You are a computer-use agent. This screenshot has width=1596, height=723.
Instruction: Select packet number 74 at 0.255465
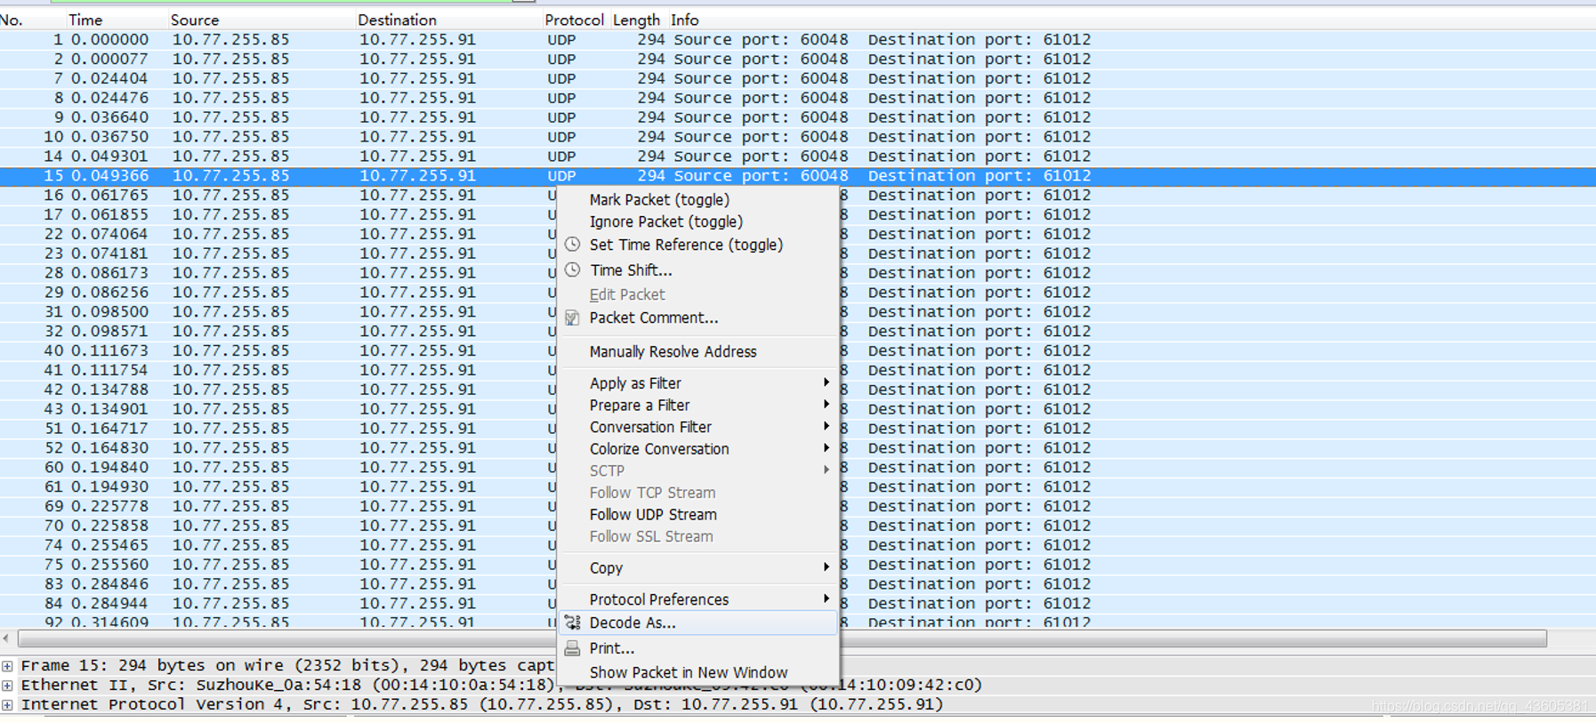tap(276, 545)
